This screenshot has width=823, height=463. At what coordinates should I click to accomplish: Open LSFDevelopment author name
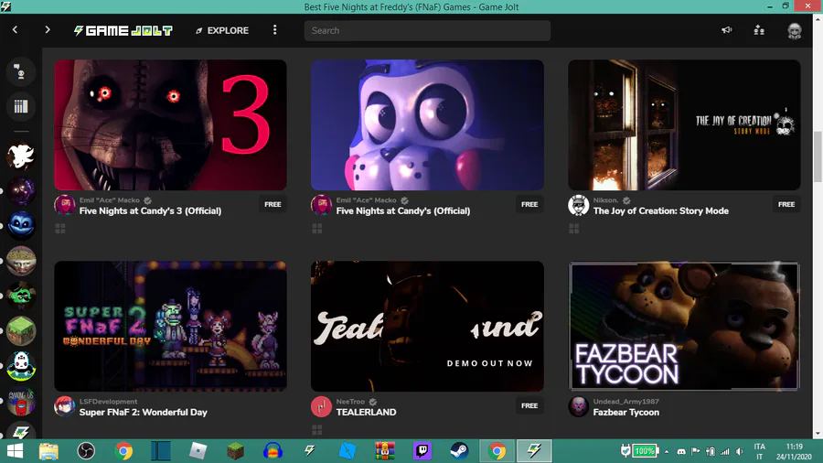point(108,402)
